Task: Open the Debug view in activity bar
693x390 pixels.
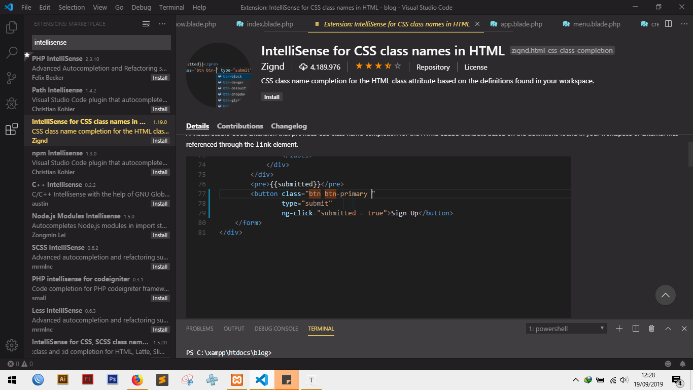Action: [11, 104]
